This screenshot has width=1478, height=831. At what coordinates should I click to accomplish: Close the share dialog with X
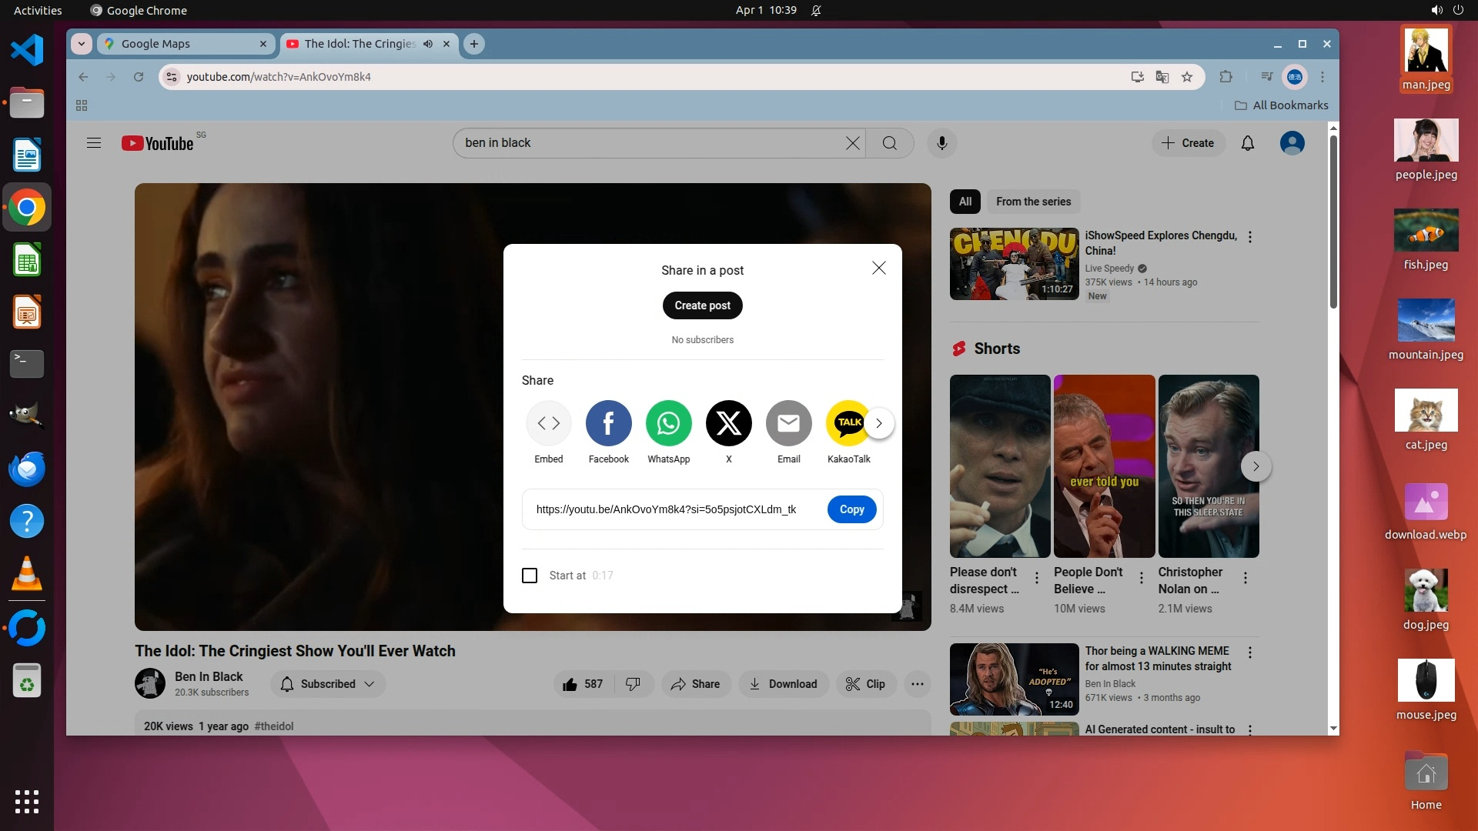tap(878, 268)
